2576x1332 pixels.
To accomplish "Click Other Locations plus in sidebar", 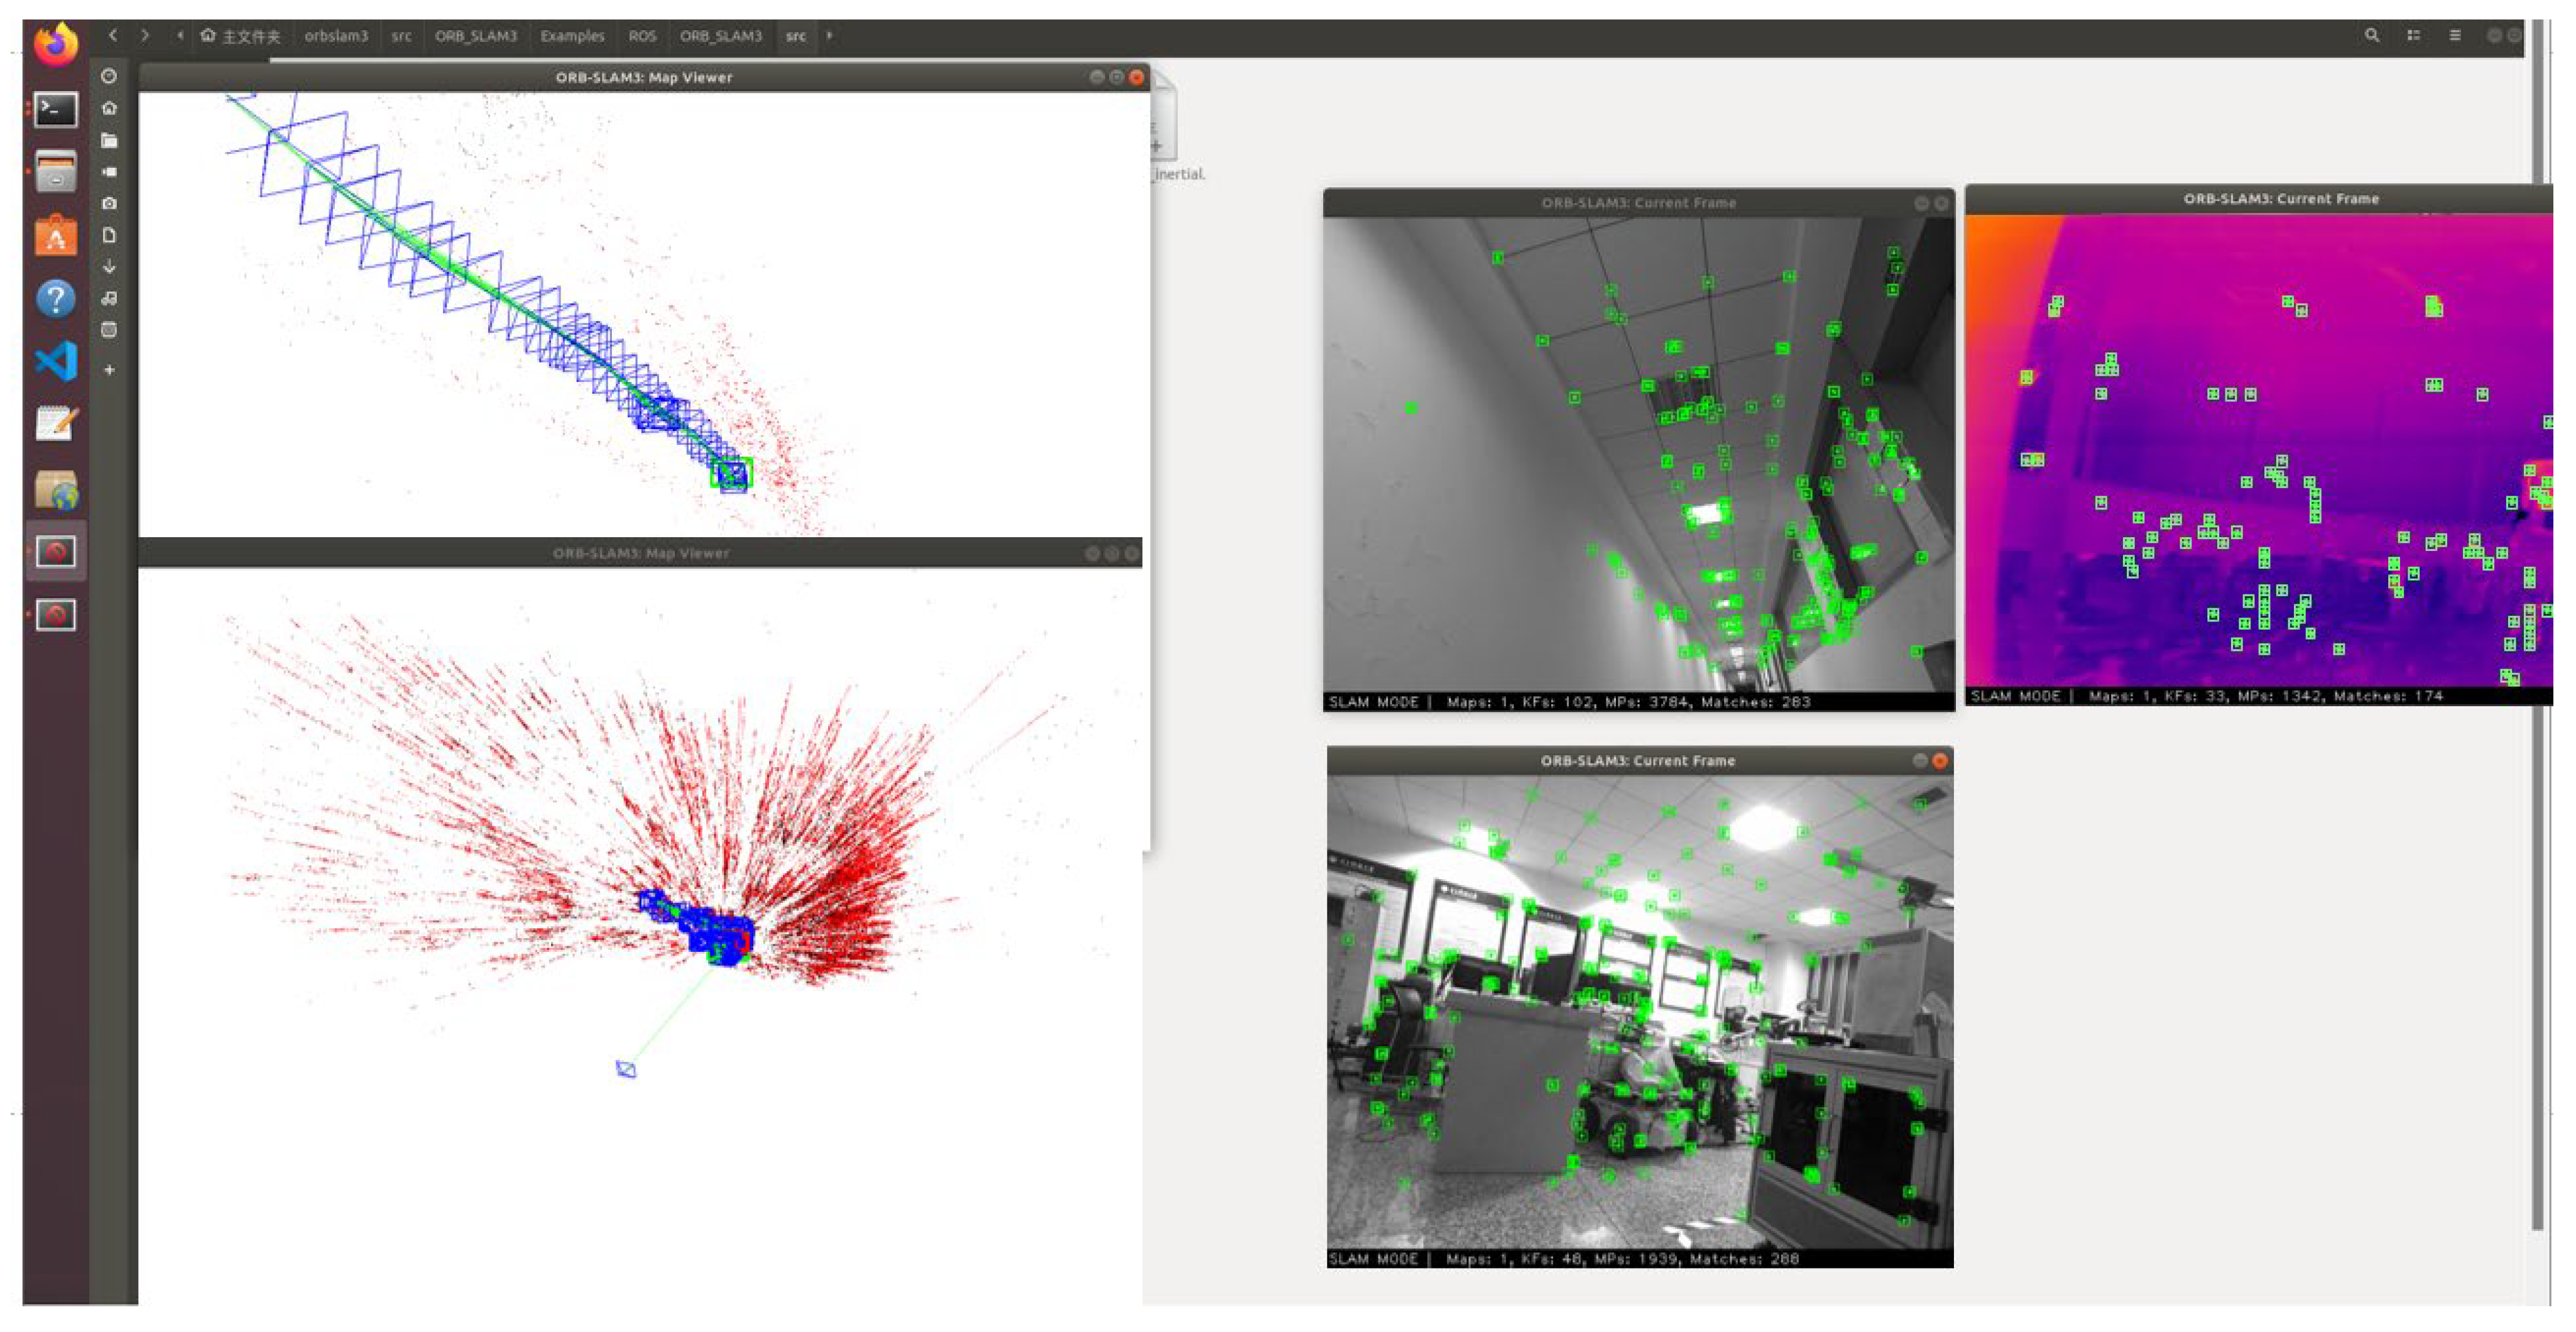I will click(x=109, y=370).
